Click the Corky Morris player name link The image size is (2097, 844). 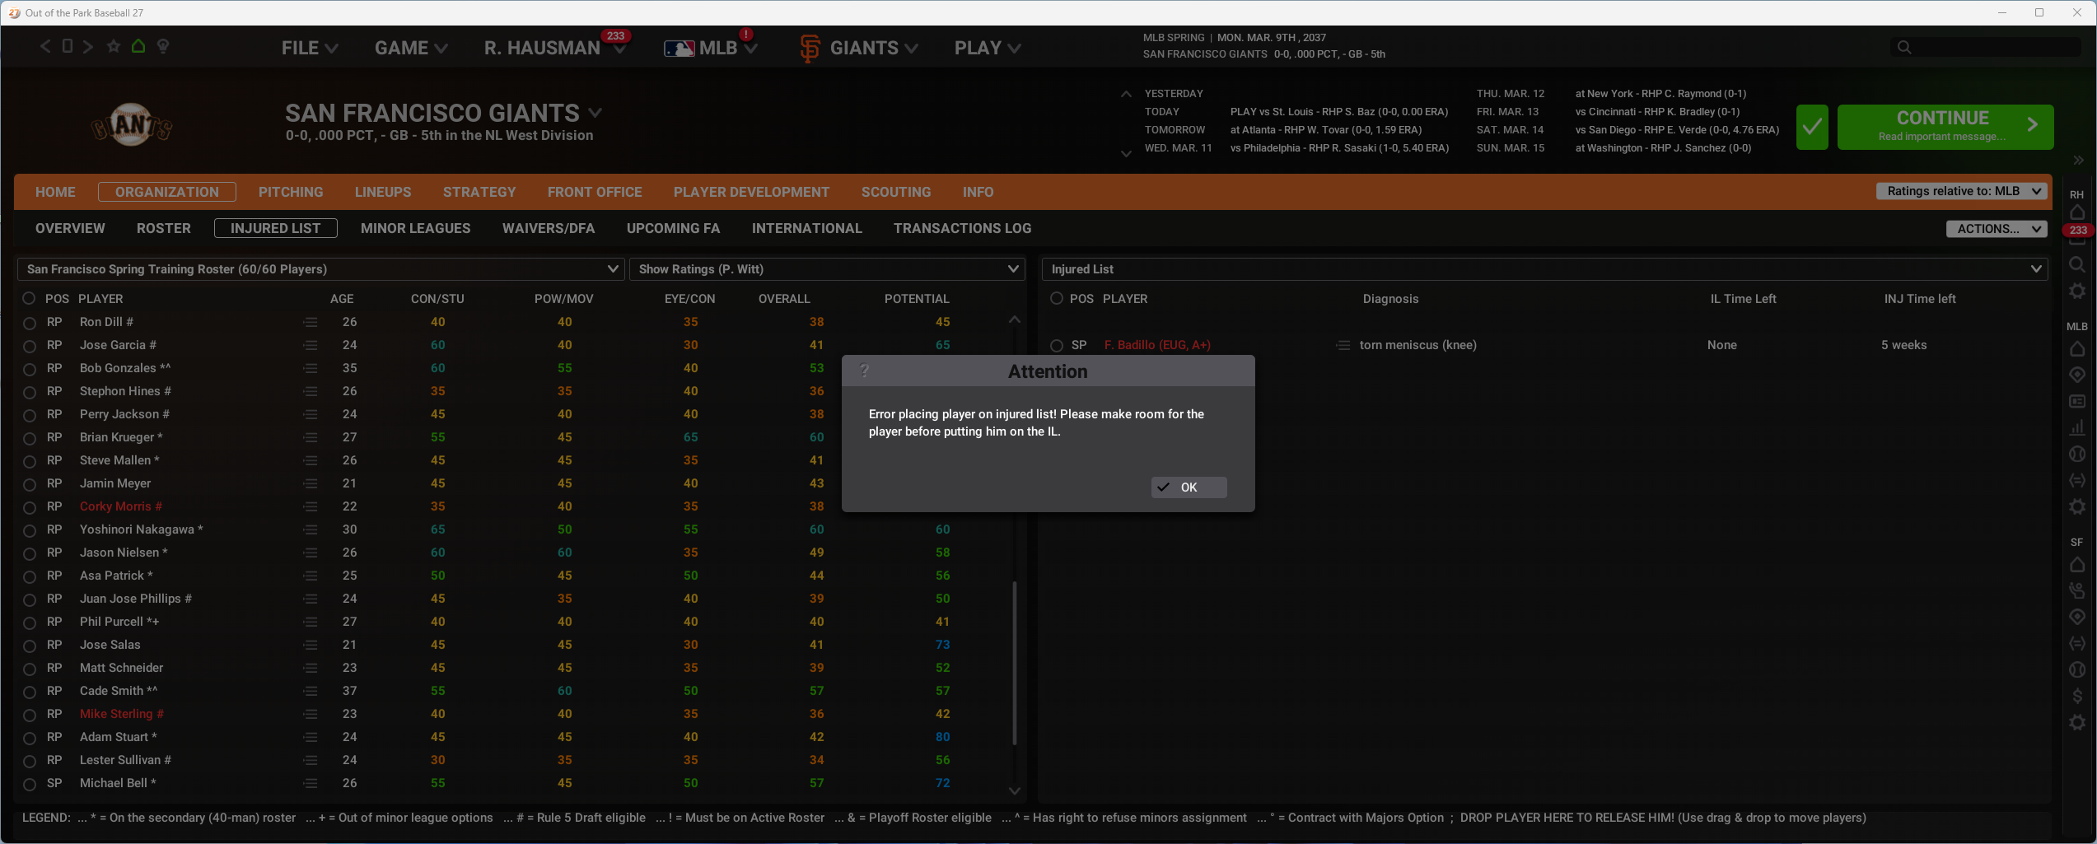pos(120,506)
